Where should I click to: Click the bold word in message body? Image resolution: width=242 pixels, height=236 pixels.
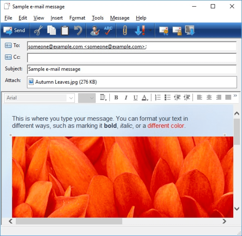tap(110, 126)
